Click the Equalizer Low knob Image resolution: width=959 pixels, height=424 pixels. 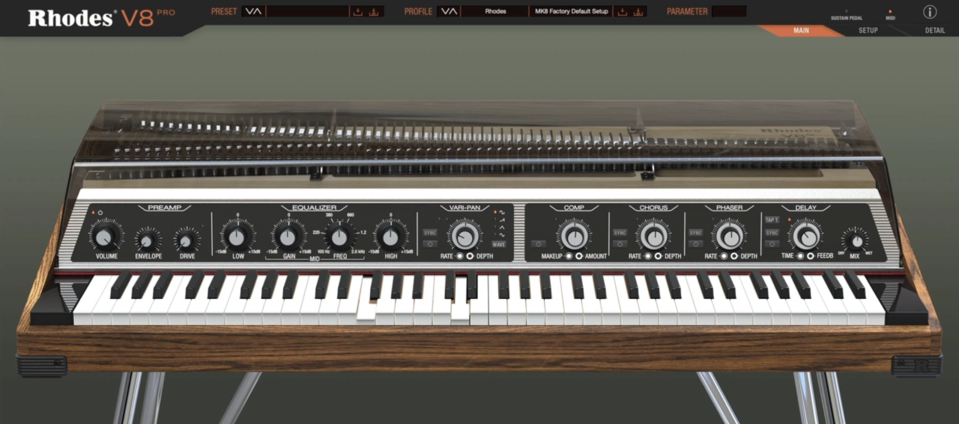point(237,237)
